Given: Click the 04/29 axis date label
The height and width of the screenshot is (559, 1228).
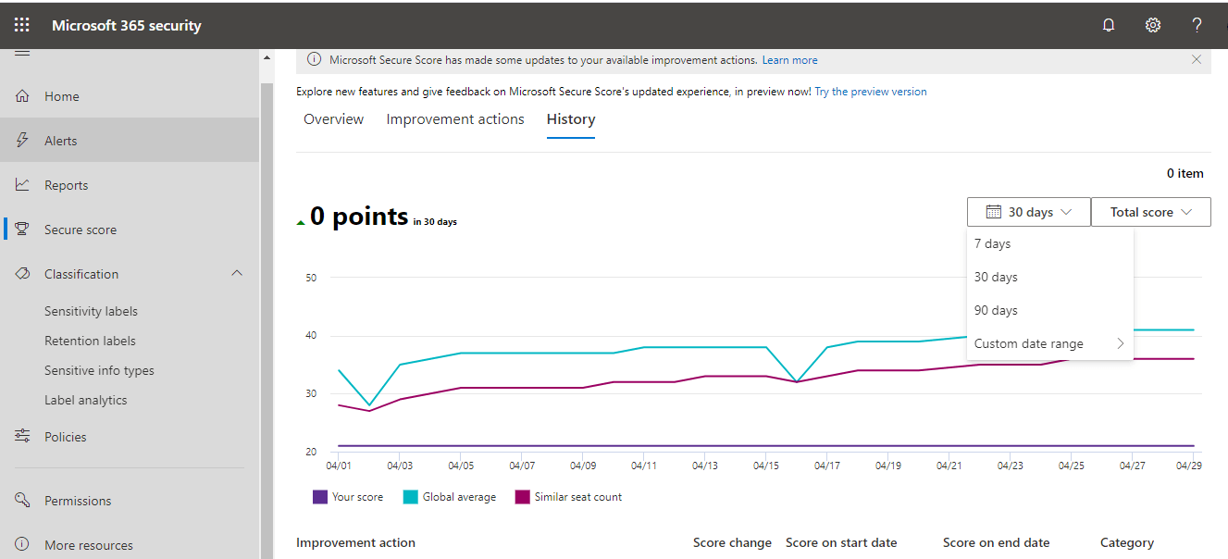Looking at the screenshot, I should coord(1189,466).
